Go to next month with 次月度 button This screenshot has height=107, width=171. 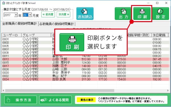point(63,14)
